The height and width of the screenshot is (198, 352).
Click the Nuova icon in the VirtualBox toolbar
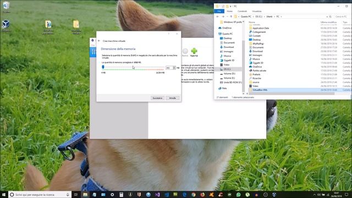(185, 51)
